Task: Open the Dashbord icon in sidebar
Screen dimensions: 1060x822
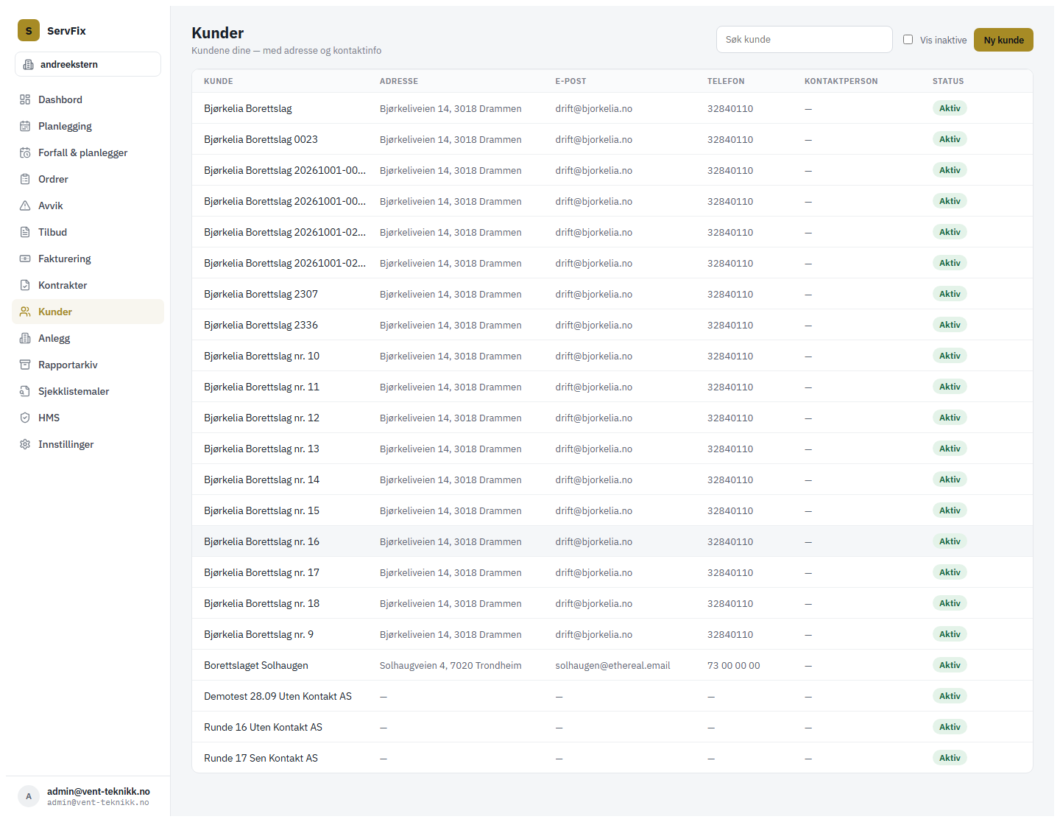Action: (25, 99)
